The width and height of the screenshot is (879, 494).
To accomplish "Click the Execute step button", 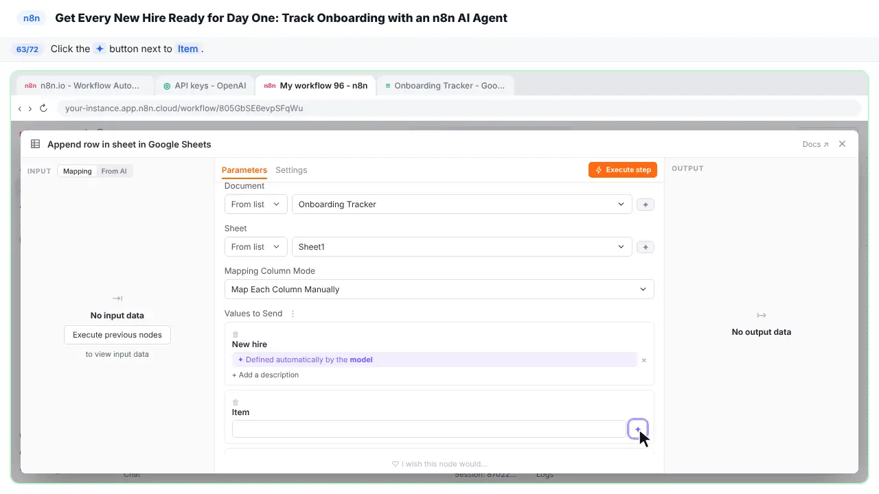I will tap(623, 169).
